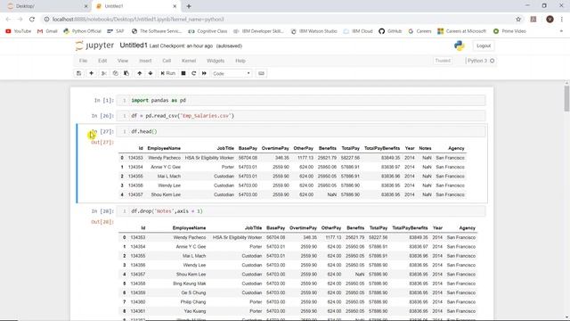This screenshot has width=570, height=321.
Task: Copy selected cells icon
Action: pyautogui.click(x=115, y=73)
